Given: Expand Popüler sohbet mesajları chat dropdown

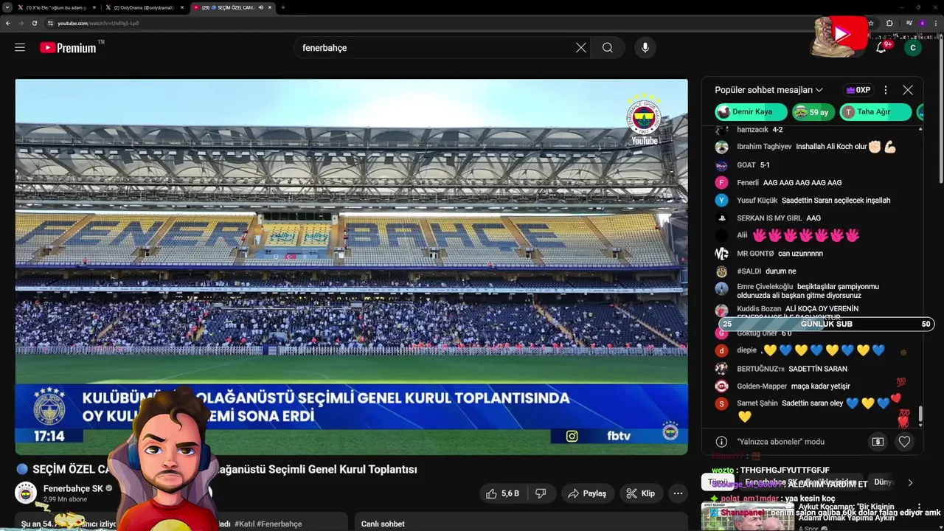Looking at the screenshot, I should click(x=768, y=90).
